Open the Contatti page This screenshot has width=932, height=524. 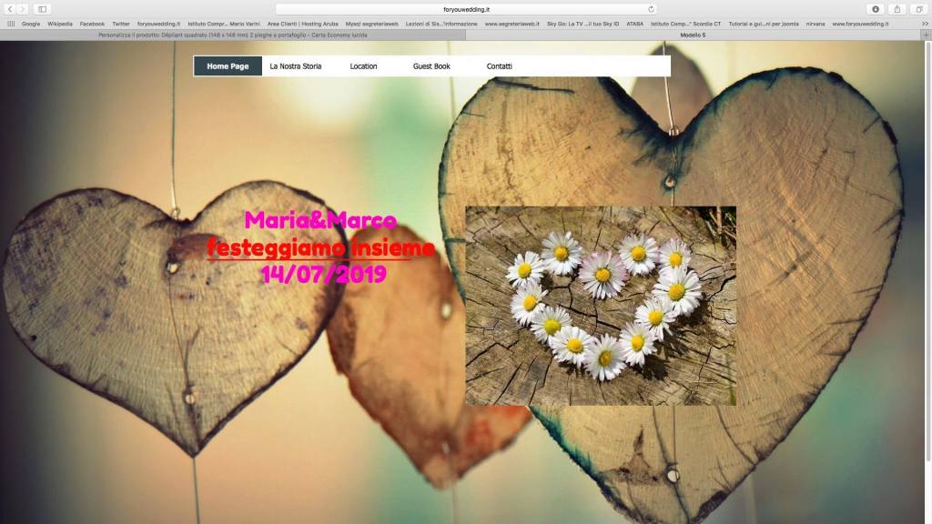(500, 65)
